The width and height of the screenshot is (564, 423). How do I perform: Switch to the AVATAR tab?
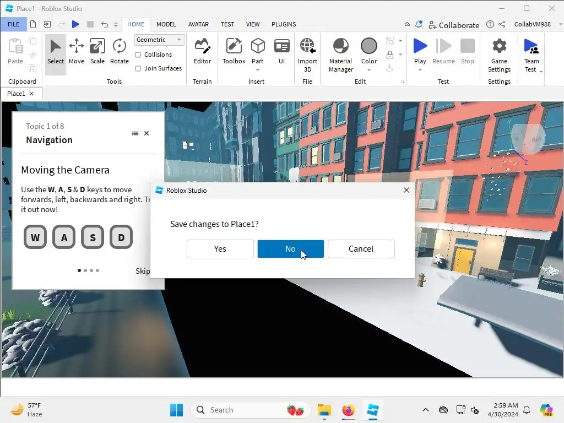(x=198, y=24)
